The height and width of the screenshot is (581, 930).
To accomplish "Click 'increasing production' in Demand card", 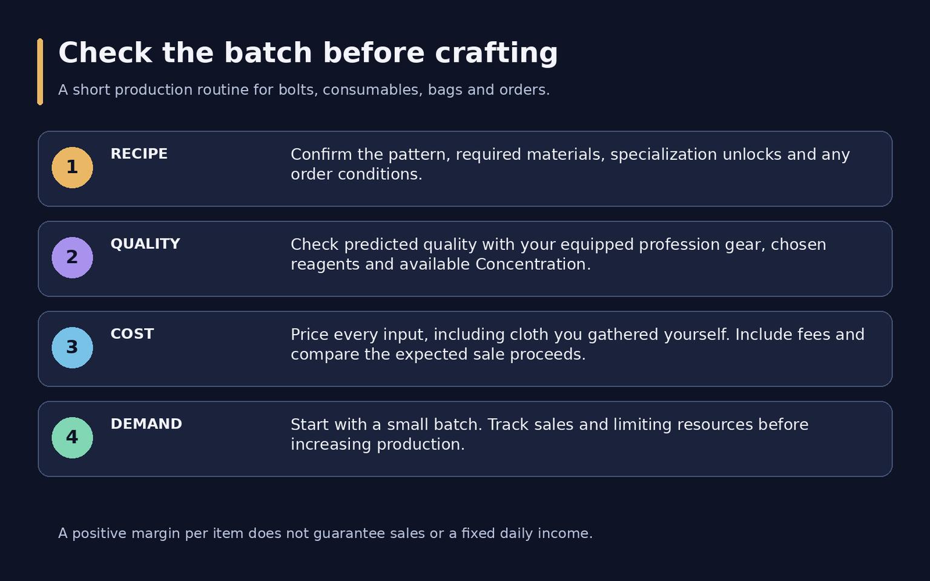I will point(377,445).
